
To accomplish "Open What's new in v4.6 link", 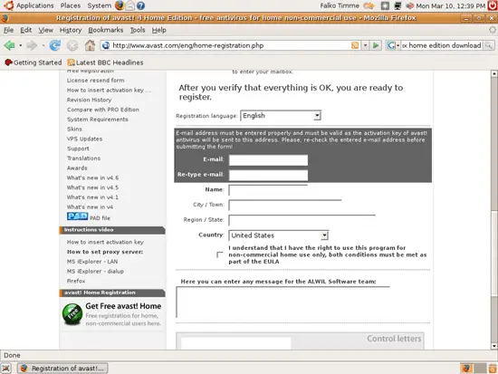I will [92, 177].
